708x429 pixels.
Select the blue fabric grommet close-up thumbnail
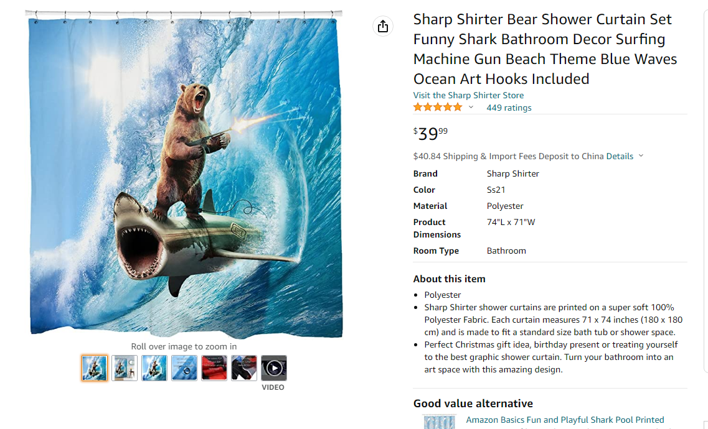tap(184, 368)
